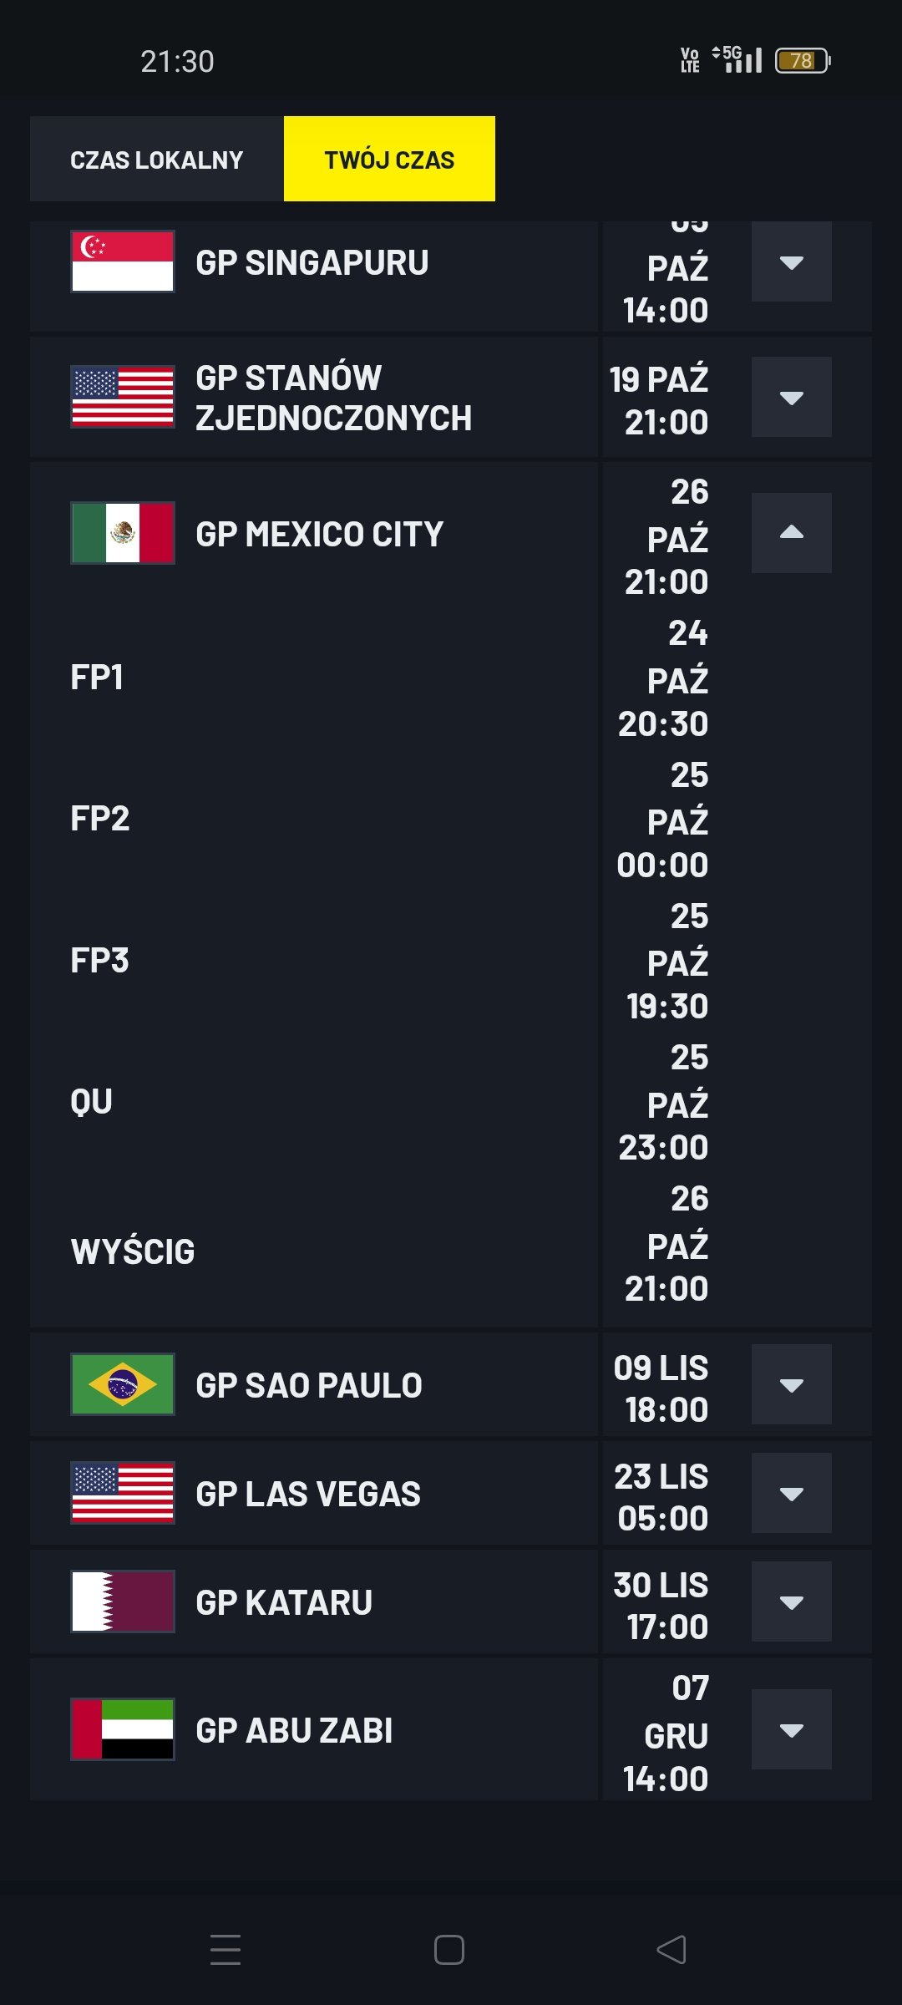Screen dimensions: 902x2005
Task: Expand GP Sao Paulo session times
Action: (x=791, y=1384)
